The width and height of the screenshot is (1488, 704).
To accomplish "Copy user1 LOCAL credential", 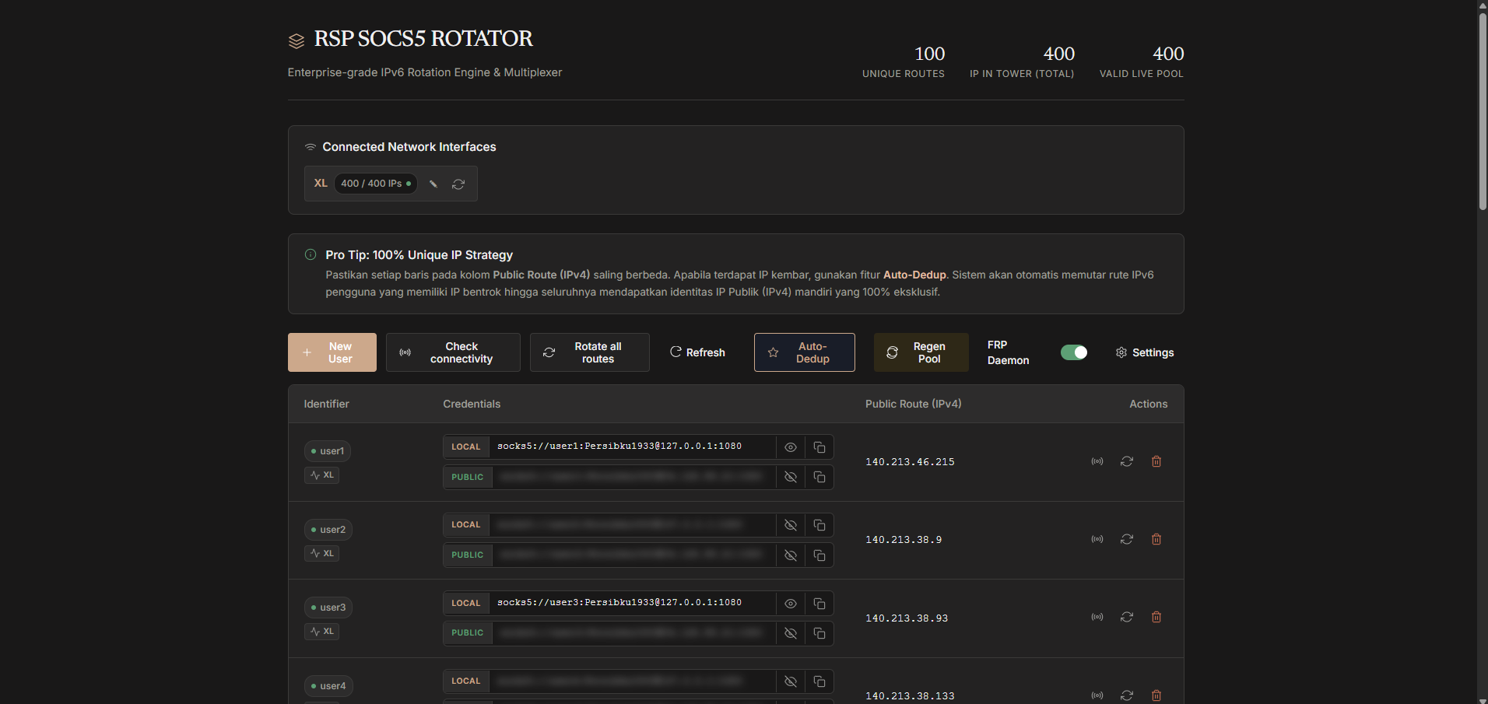I will pos(819,447).
